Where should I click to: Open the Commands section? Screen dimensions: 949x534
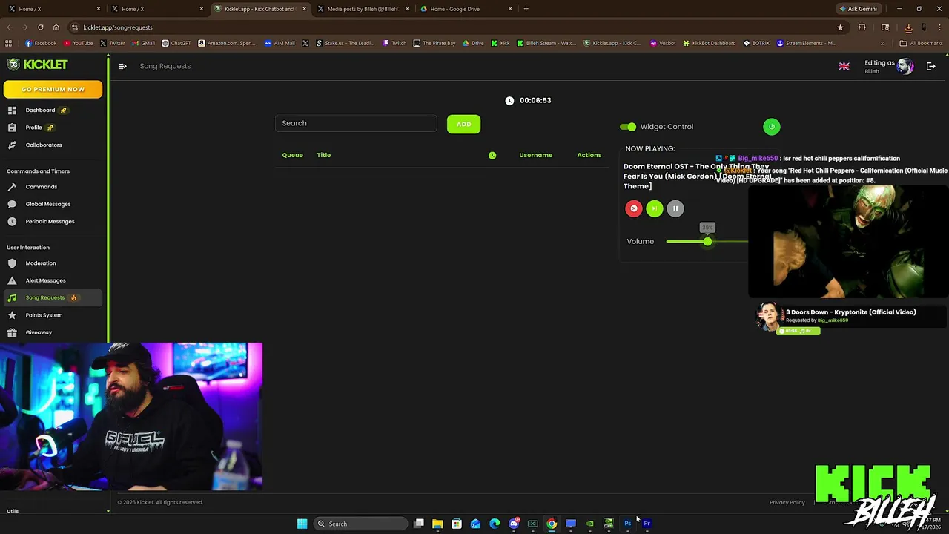(41, 187)
